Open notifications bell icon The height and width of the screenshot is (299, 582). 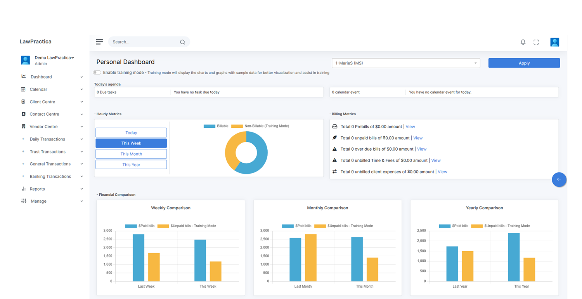coord(523,42)
